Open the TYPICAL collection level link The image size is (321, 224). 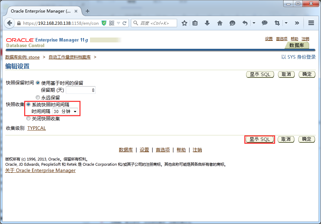click(x=37, y=128)
